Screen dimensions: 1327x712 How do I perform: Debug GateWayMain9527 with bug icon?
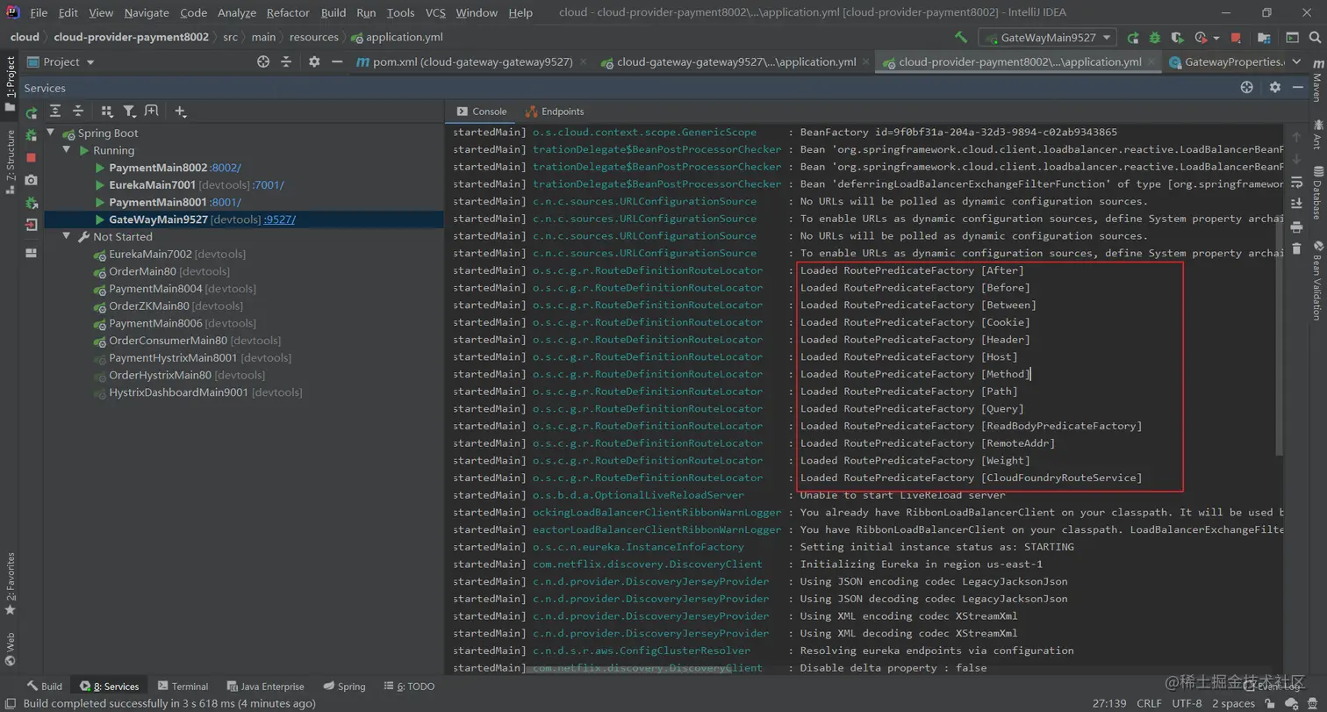pos(1154,38)
